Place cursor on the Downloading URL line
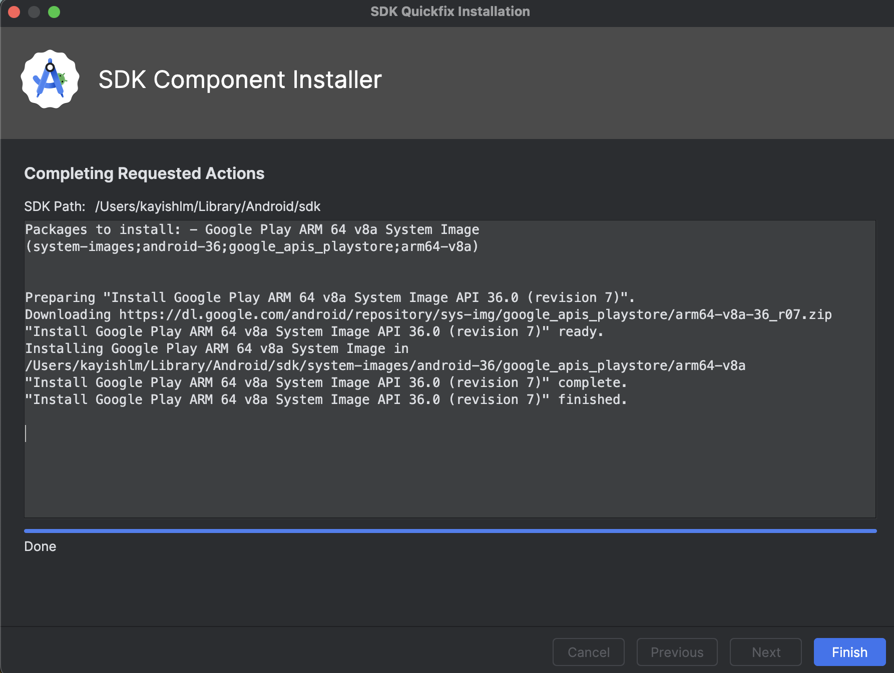The width and height of the screenshot is (894, 673). tap(428, 314)
